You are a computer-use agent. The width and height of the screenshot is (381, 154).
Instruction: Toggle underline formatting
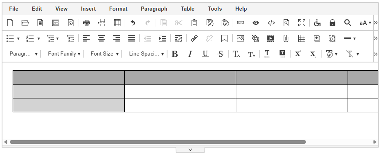click(205, 54)
